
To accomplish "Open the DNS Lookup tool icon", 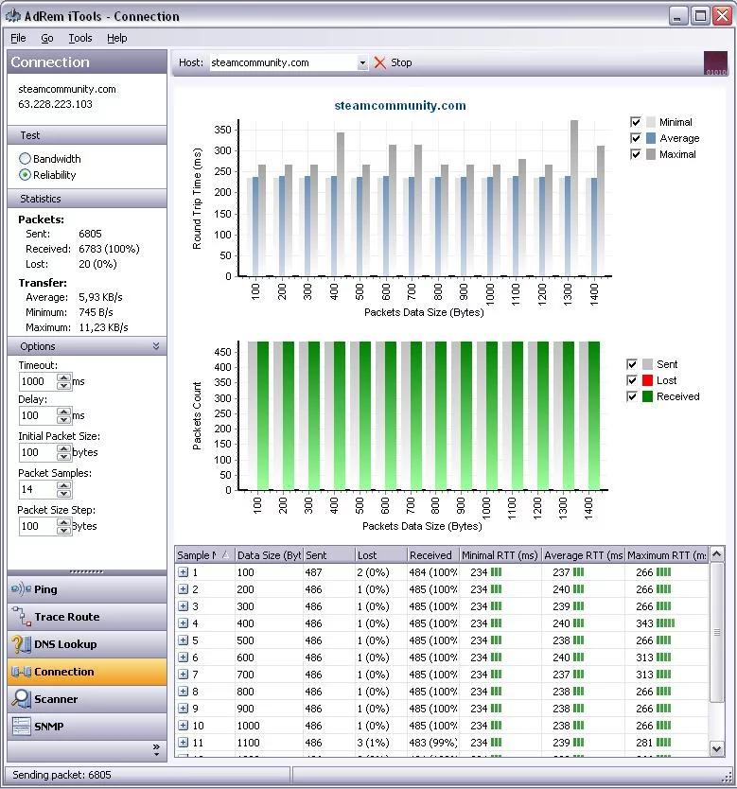I will 20,644.
